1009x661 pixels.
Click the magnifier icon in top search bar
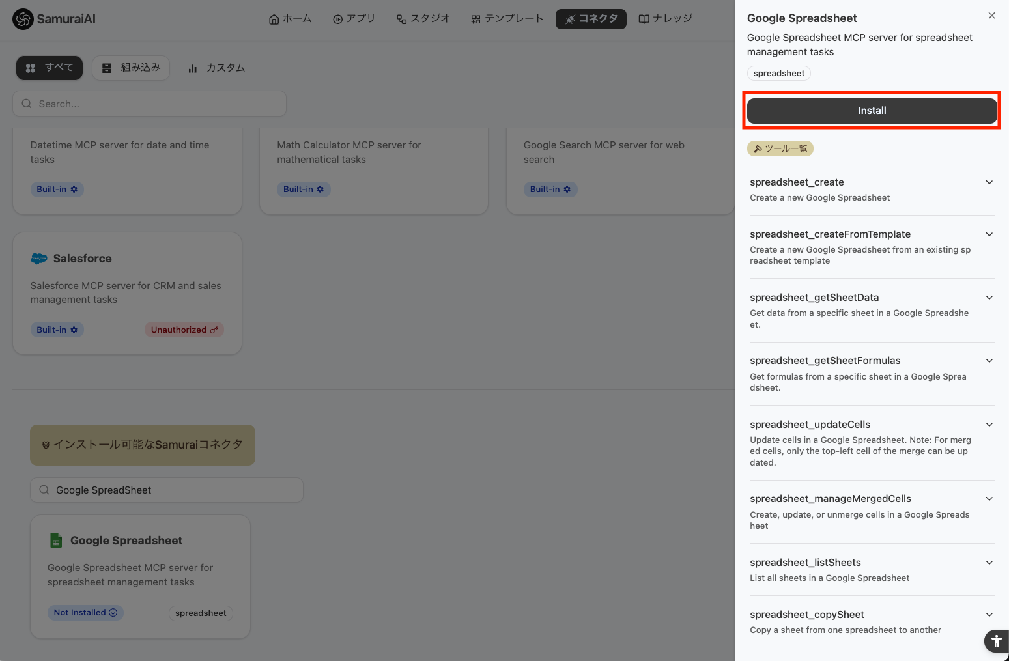(26, 104)
